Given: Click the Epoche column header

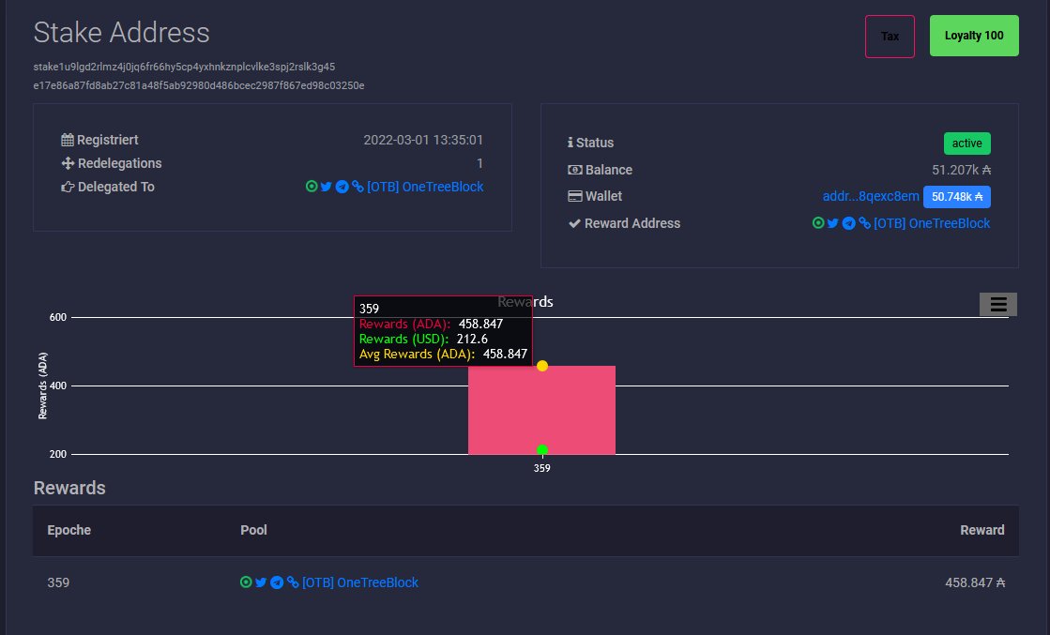Looking at the screenshot, I should [69, 530].
